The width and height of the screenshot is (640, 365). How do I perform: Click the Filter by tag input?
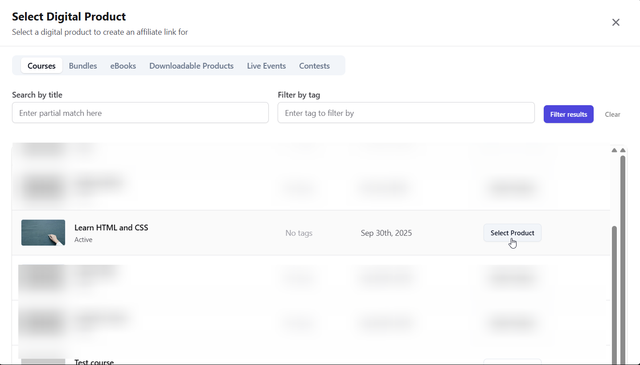tap(406, 113)
